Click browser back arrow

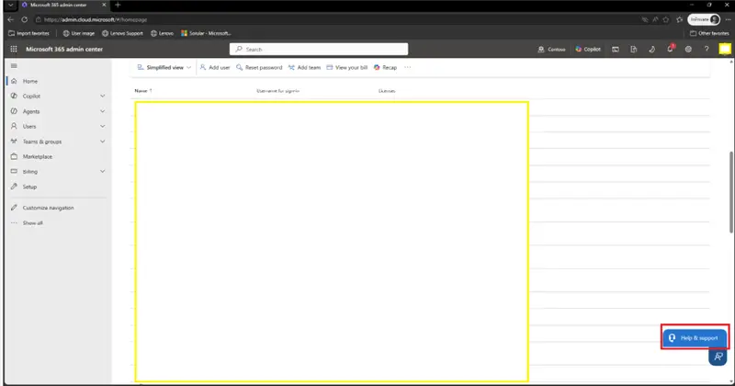coord(11,19)
